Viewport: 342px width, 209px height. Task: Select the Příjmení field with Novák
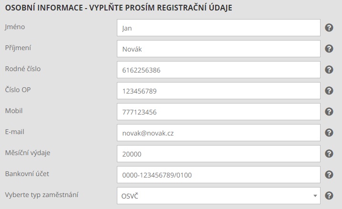click(x=218, y=49)
